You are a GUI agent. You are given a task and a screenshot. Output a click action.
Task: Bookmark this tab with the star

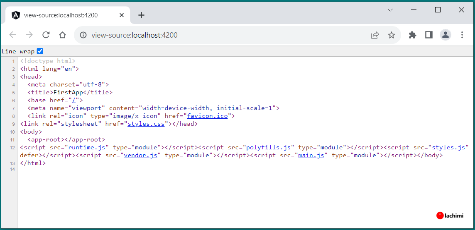[x=392, y=35]
